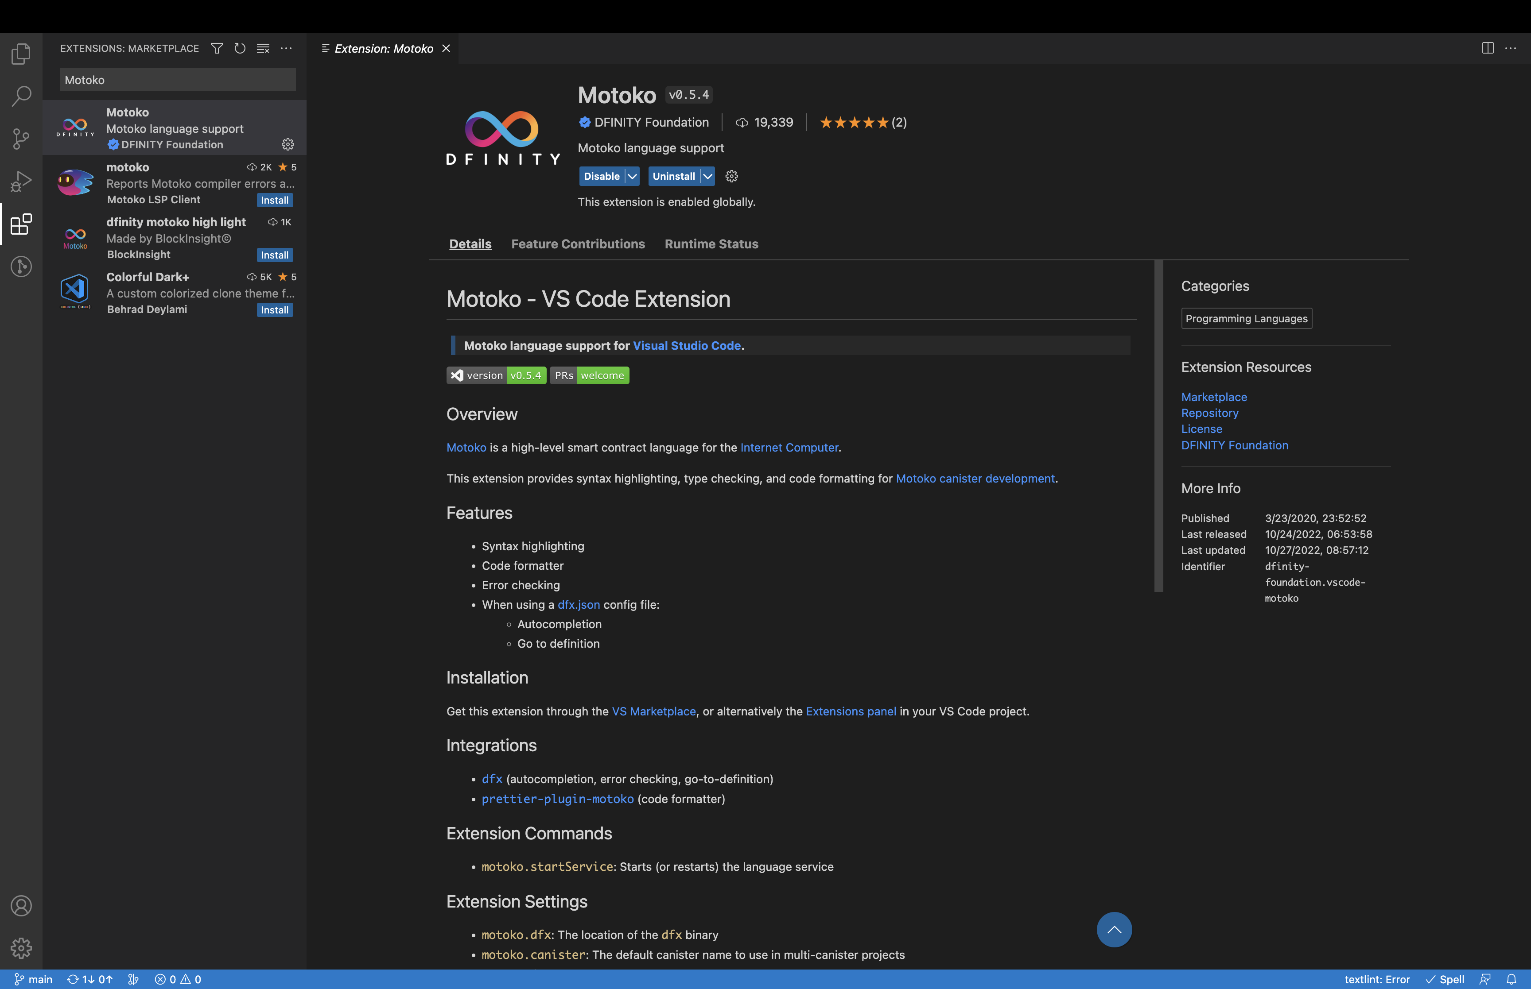1531x989 pixels.
Task: Open the Search view in activity bar
Action: 21,97
